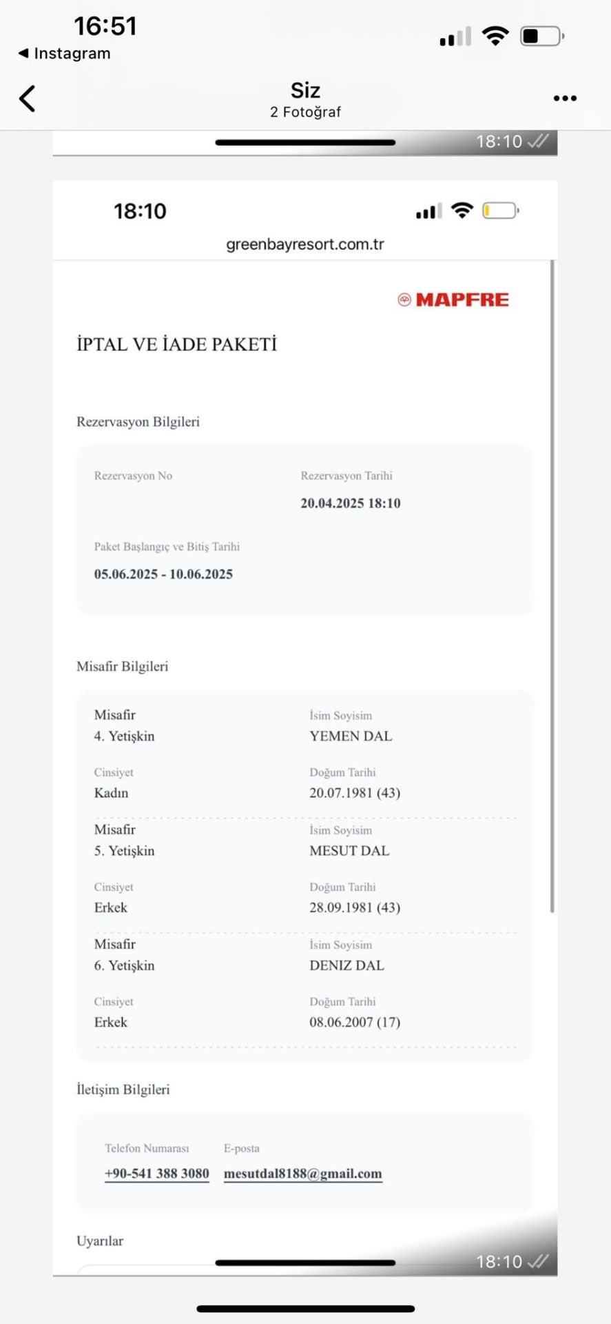Tap the bottom home indicator bar
611x1324 pixels.
[x=306, y=1308]
